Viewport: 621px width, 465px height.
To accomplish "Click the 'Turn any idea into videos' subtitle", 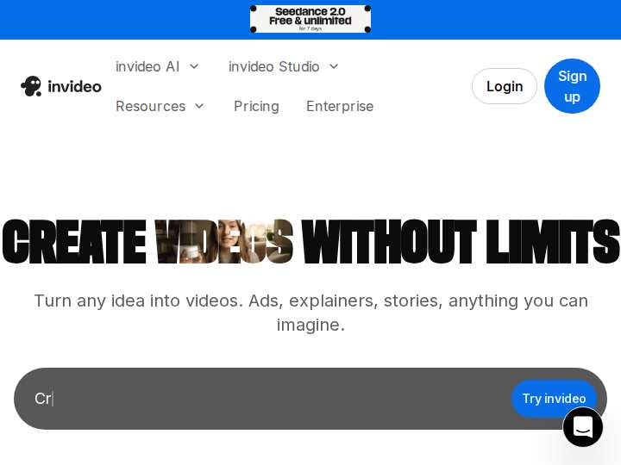I will point(310,313).
